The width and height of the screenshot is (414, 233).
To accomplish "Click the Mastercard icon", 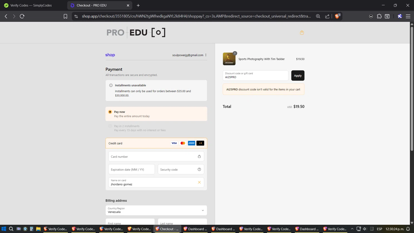I will [183, 143].
